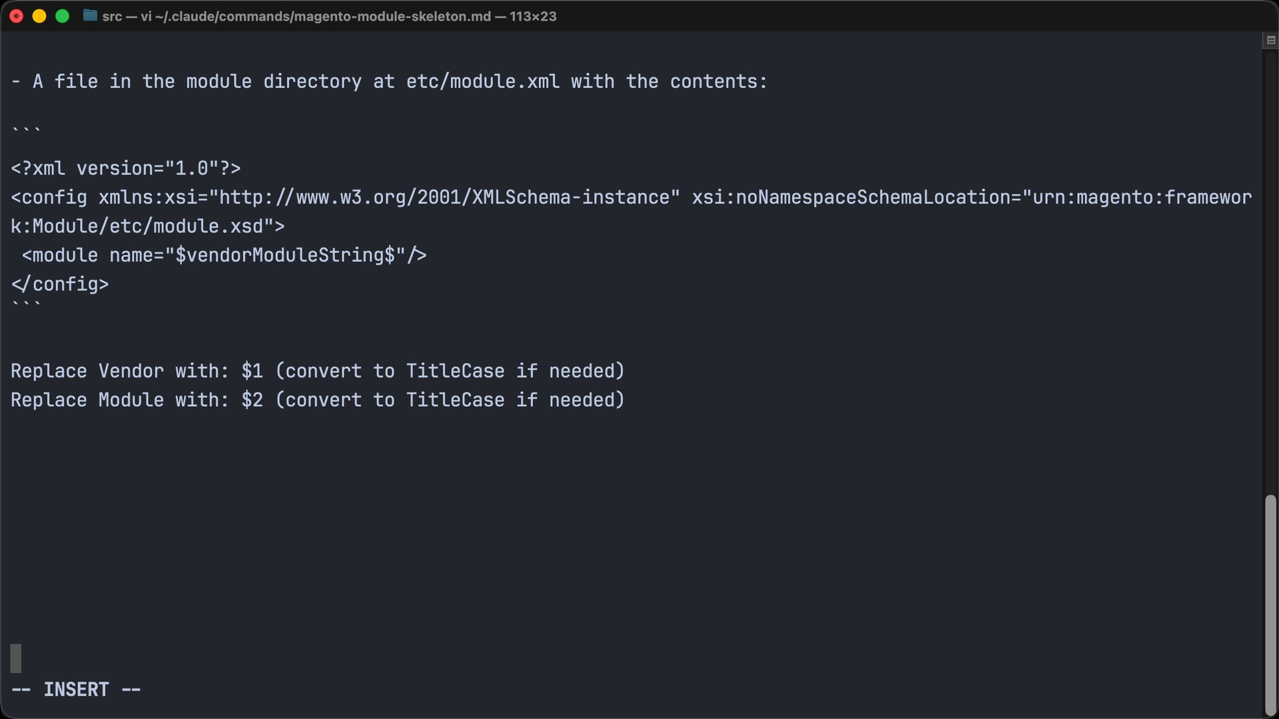This screenshot has width=1279, height=719.
Task: Click the block cursor on the last line
Action: tap(16, 658)
